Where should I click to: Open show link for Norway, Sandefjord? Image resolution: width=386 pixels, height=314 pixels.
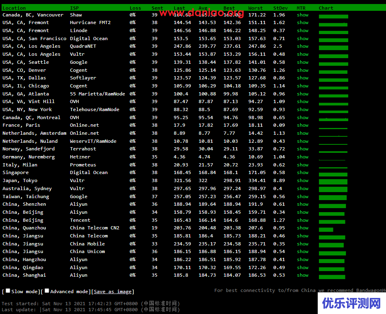tap(302, 149)
